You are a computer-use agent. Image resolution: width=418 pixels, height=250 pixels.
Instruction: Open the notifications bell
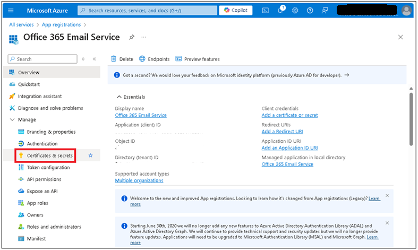click(x=280, y=10)
